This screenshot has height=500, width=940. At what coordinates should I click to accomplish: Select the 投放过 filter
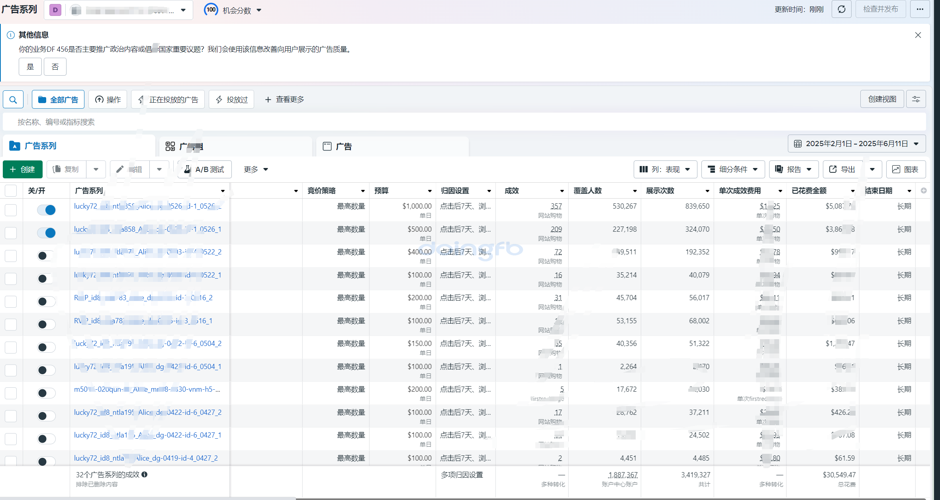click(231, 100)
